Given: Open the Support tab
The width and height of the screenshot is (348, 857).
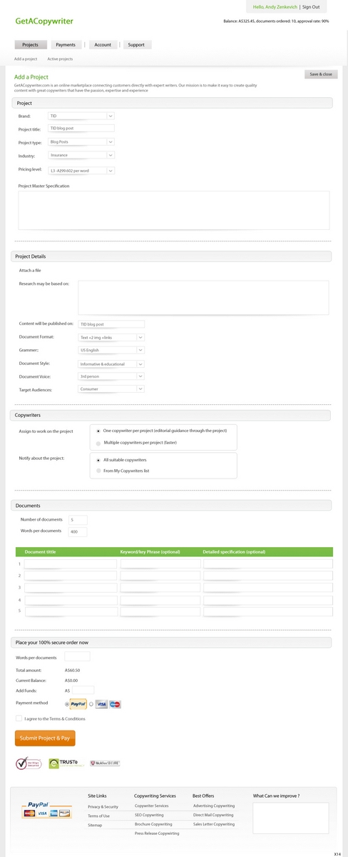Looking at the screenshot, I should [x=135, y=45].
